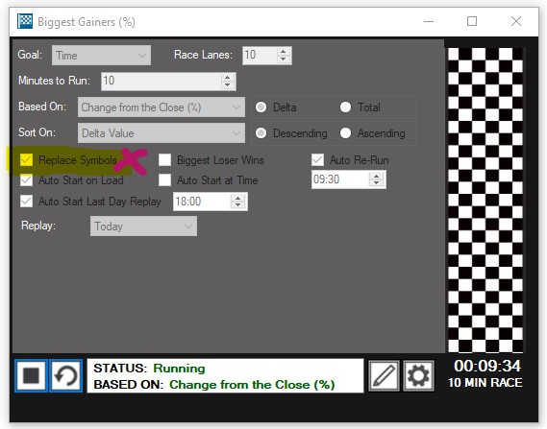This screenshot has width=547, height=429.
Task: Open the Sort On Delta Value dropdown
Action: (162, 133)
